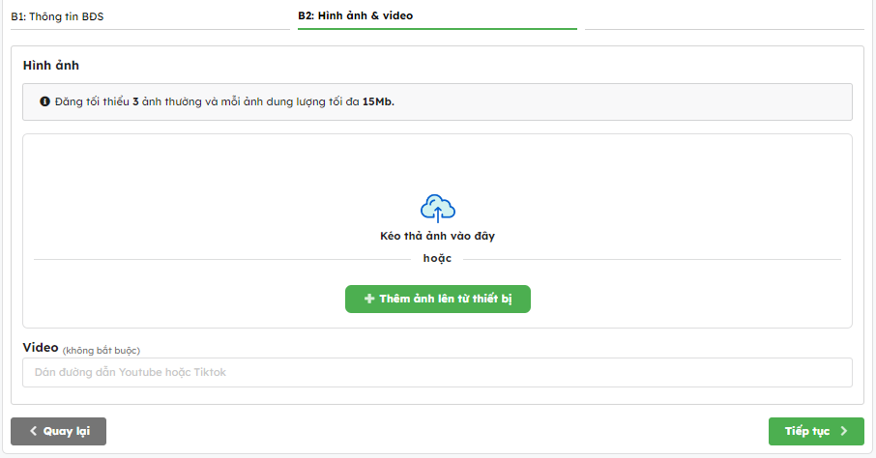Click the bold 15Mb size limit text
The image size is (876, 458).
pos(378,101)
